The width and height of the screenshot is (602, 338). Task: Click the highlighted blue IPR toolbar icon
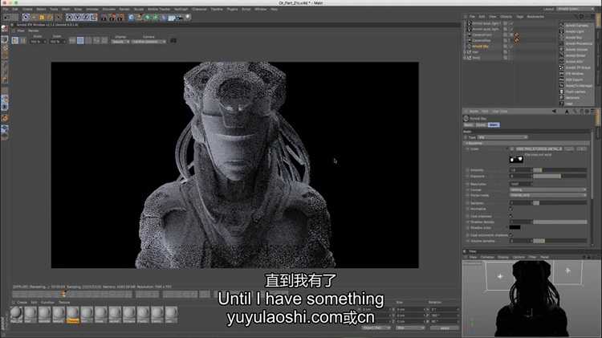pyautogui.click(x=80, y=40)
